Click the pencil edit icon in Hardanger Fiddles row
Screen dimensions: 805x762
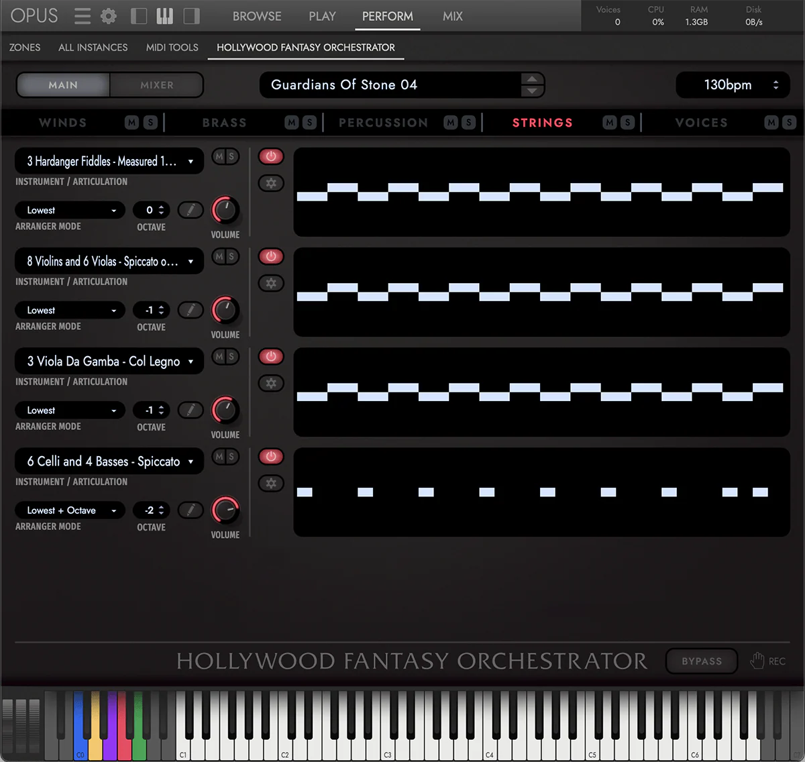(x=191, y=210)
